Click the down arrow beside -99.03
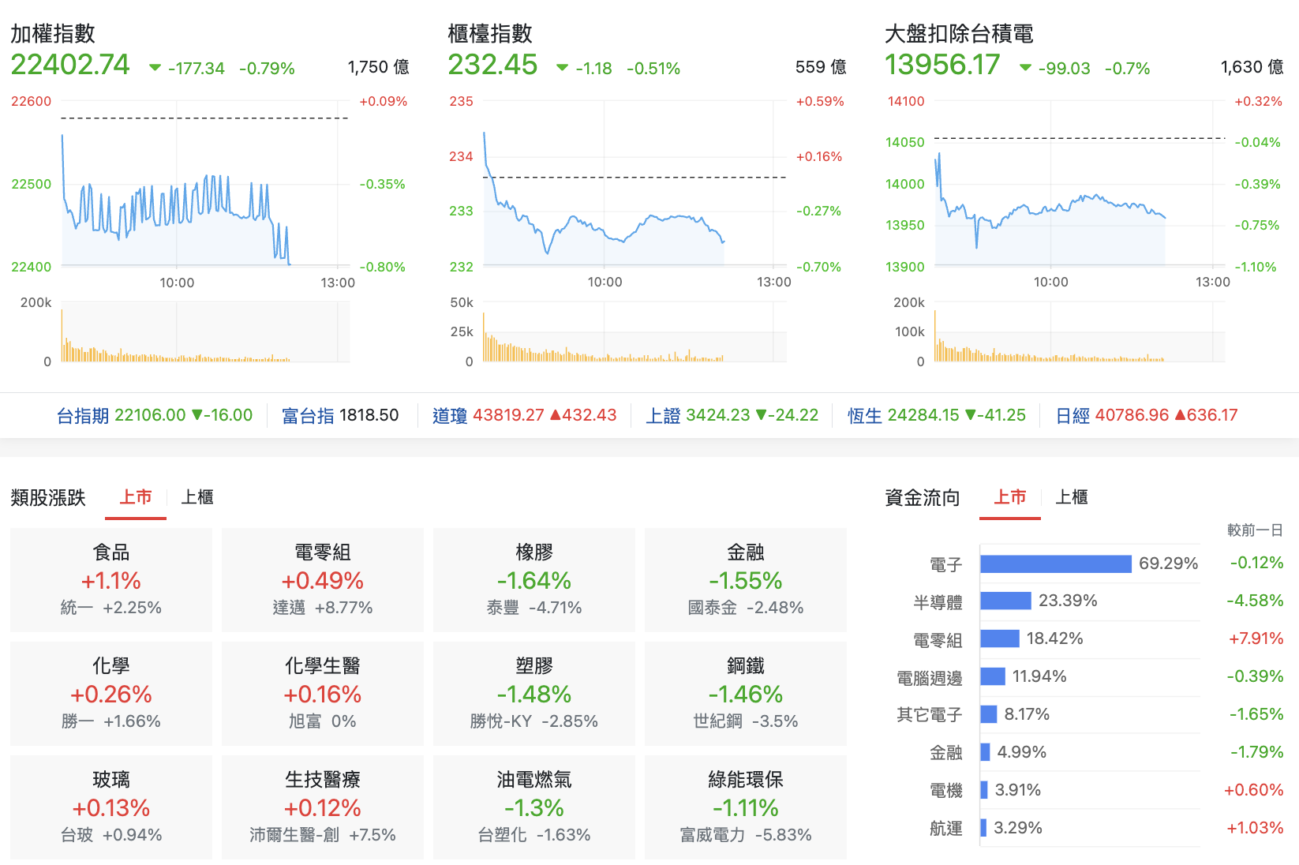The width and height of the screenshot is (1299, 865). (x=1025, y=68)
